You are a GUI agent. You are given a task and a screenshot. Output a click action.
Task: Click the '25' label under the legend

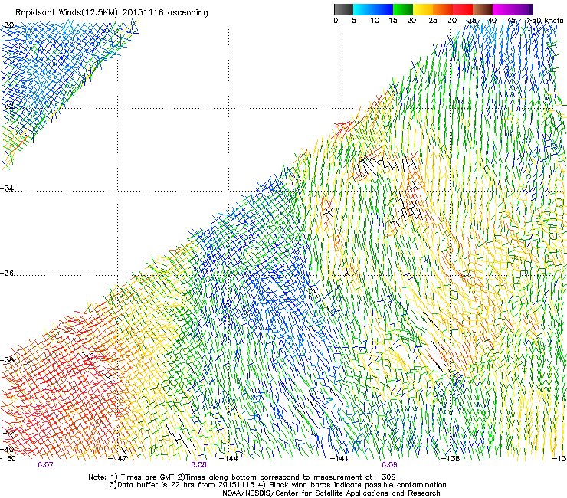(x=433, y=21)
